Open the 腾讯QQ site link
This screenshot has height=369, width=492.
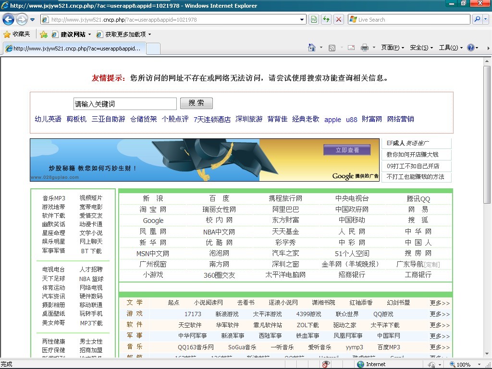coord(418,198)
